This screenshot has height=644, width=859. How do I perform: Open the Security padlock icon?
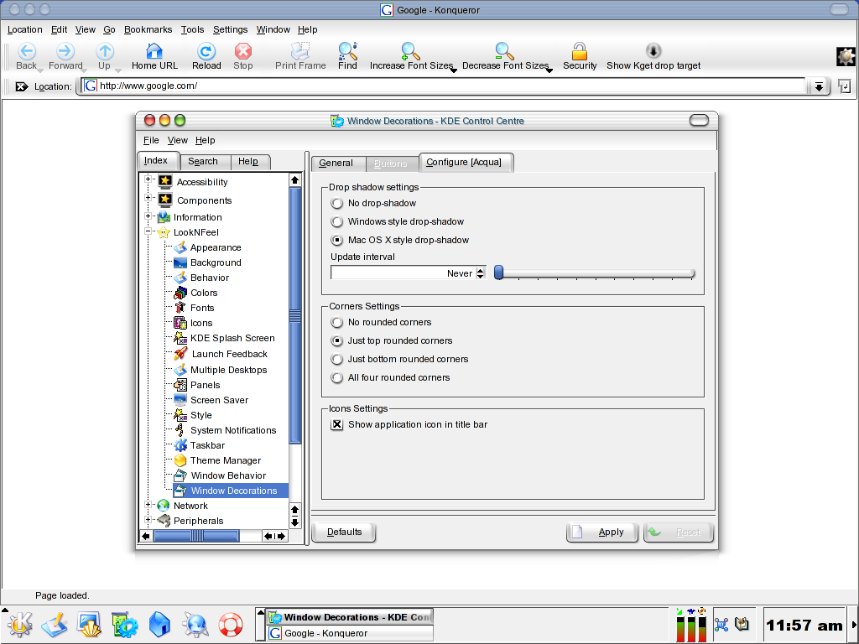tap(580, 51)
